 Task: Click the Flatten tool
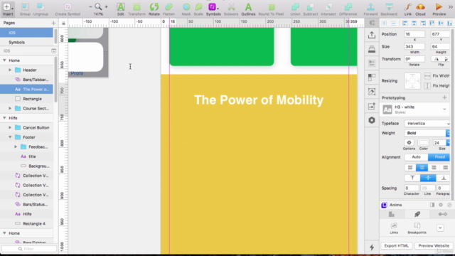[168, 9]
